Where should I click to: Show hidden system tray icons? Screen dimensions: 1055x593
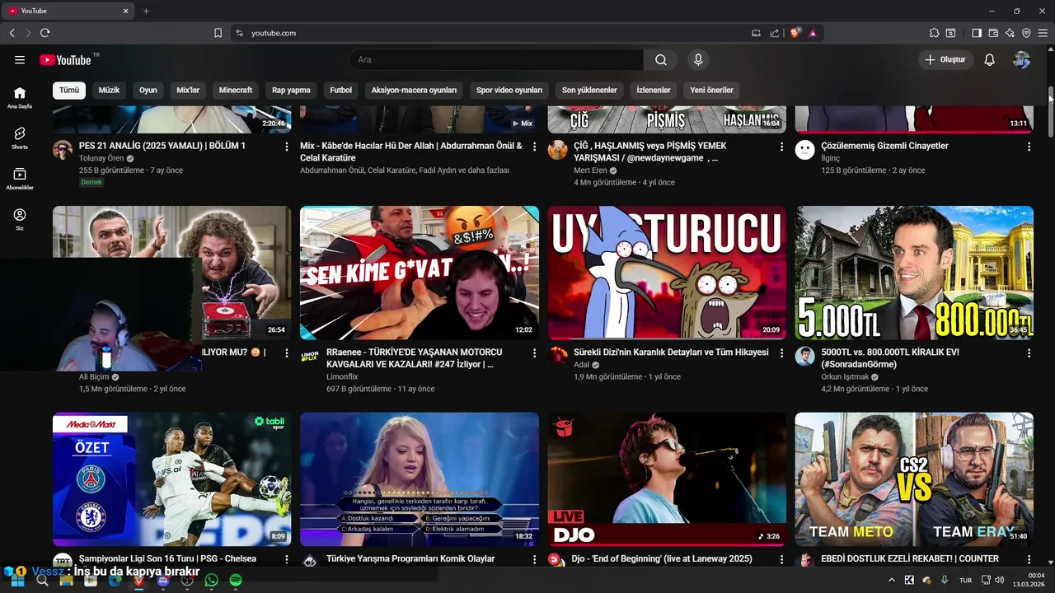(891, 581)
